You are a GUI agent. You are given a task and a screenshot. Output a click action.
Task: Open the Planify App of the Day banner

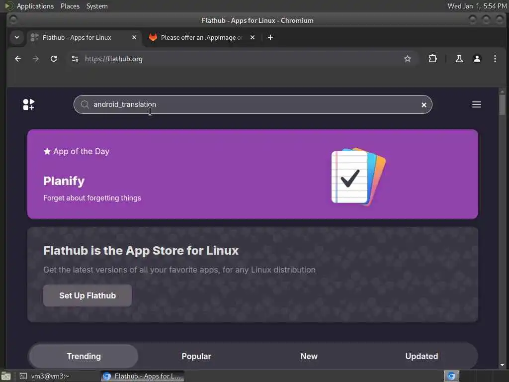(253, 174)
